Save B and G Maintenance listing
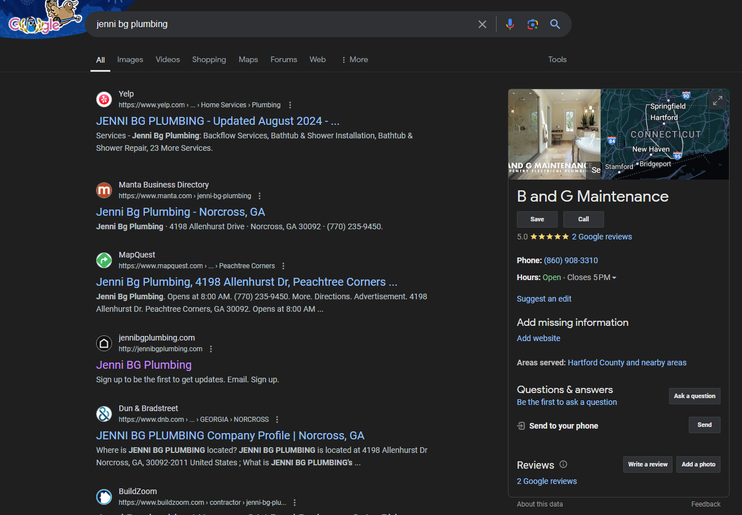 (x=537, y=219)
